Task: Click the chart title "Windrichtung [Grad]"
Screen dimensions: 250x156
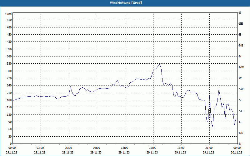Action: [126, 3]
